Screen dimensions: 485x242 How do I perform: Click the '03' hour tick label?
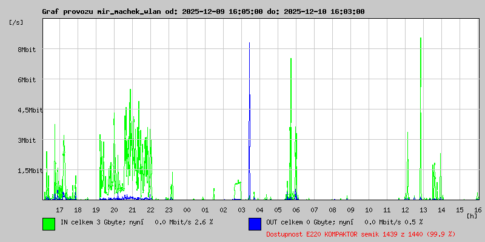(241, 210)
